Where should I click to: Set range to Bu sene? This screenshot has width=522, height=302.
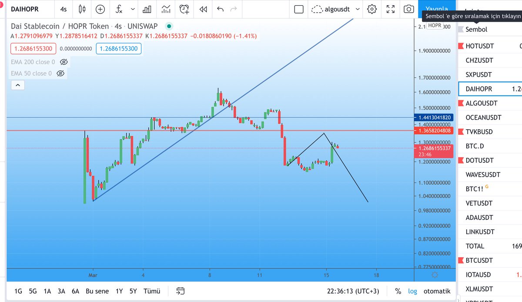coord(97,291)
